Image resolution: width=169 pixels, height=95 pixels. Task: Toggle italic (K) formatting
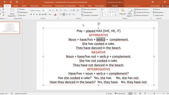[x=34, y=14]
